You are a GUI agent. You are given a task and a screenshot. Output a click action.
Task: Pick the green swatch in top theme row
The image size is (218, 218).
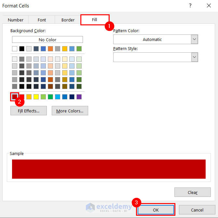[79, 49]
